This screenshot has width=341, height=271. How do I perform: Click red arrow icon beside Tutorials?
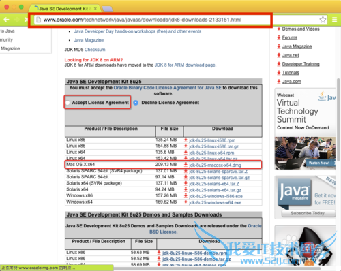tap(279, 73)
